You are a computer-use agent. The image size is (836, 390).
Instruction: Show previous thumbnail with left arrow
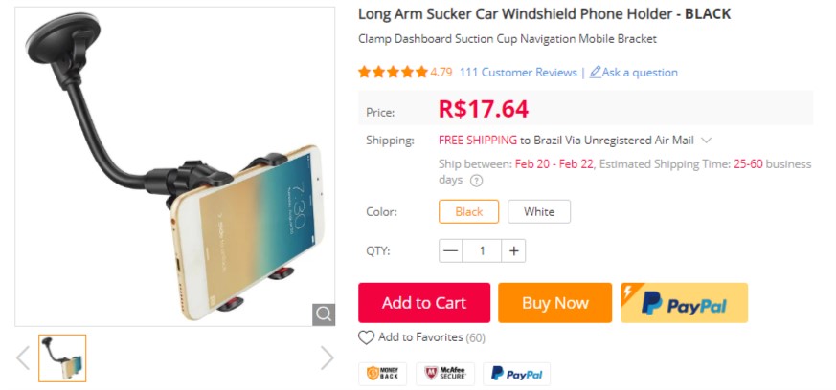[x=23, y=357]
